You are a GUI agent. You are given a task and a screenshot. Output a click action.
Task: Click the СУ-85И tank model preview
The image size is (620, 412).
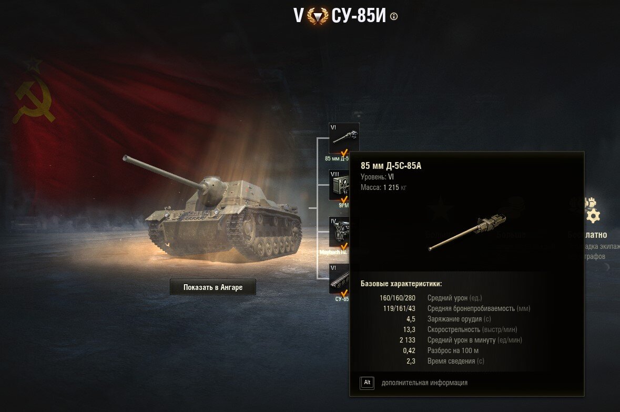(x=214, y=210)
